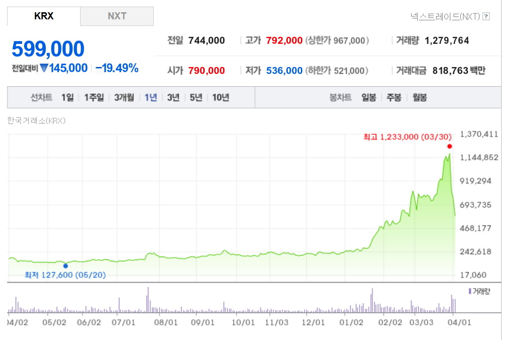Screen dimensions: 505x340
Task: Open the 월봉 monthly candle chart
Action: tap(419, 98)
